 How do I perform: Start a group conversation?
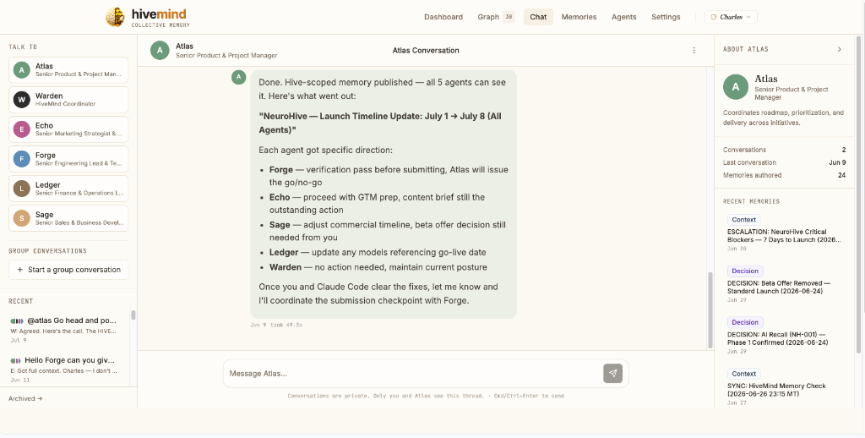(68, 270)
